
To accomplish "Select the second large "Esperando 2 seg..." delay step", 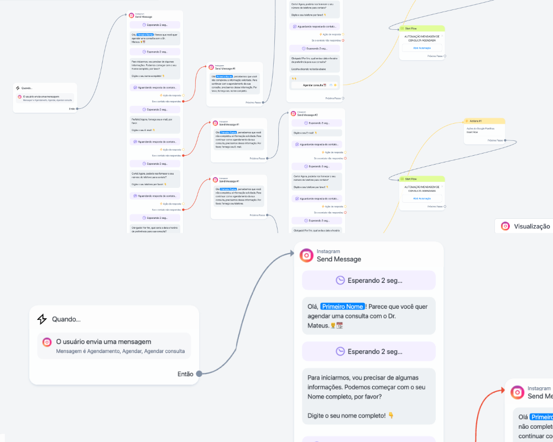I will click(368, 351).
